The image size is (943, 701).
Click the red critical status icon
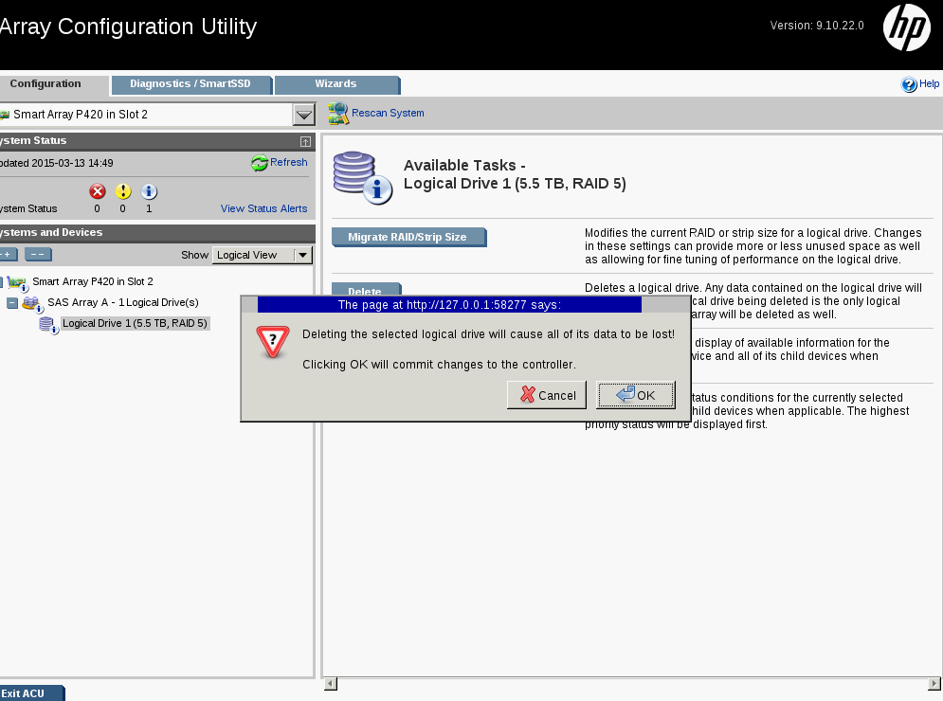coord(97,191)
